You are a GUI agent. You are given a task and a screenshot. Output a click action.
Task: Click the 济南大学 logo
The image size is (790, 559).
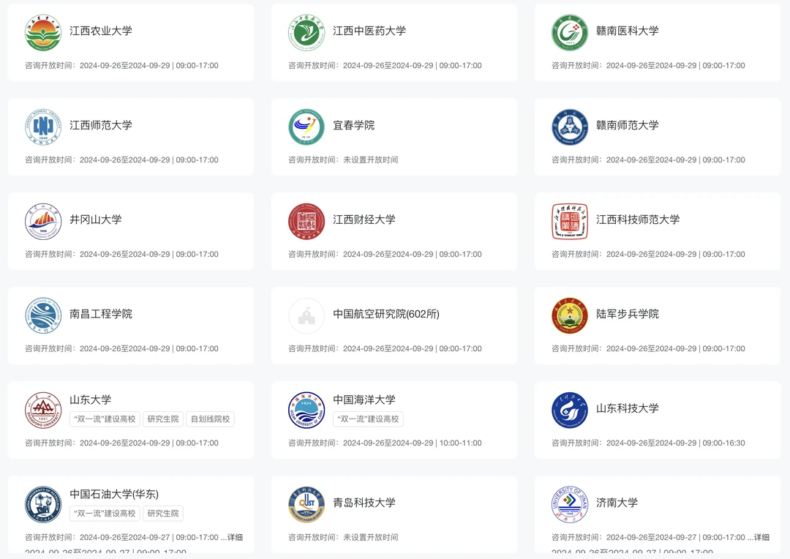570,504
